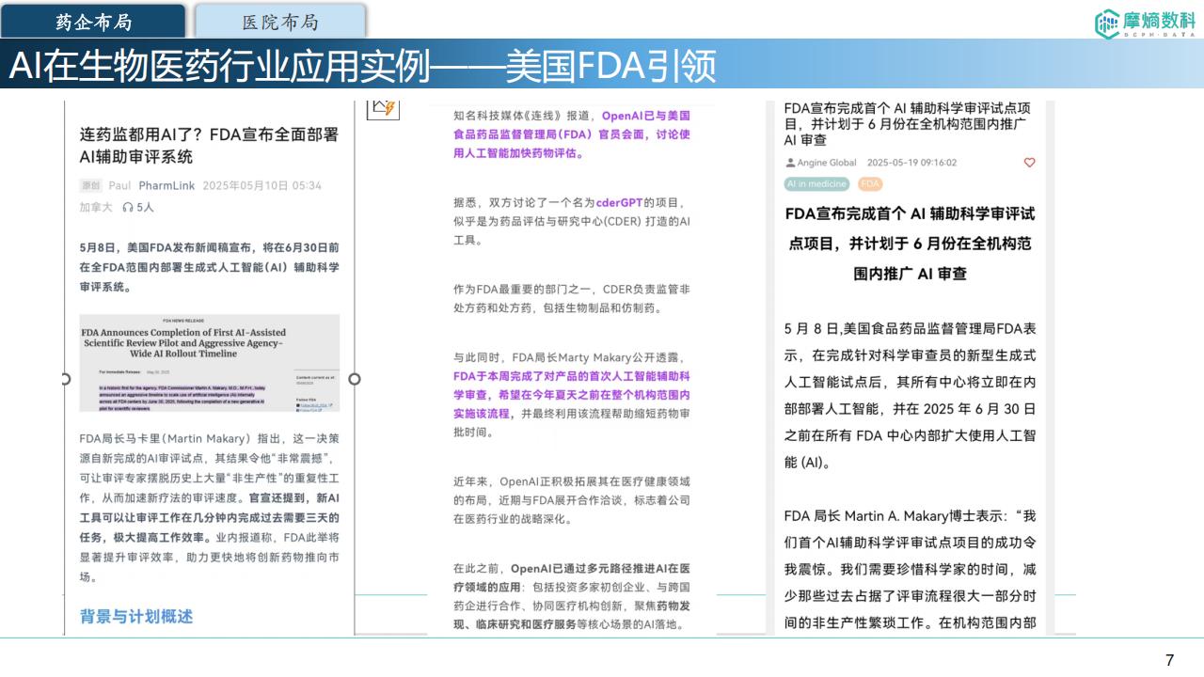This screenshot has width=1204, height=677.
Task: Open the 原创 tag
Action: [90, 185]
